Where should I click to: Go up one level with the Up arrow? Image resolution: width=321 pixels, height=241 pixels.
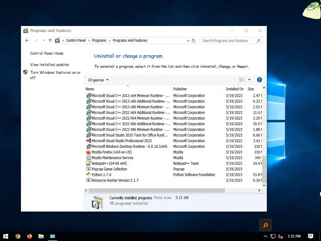click(50, 40)
